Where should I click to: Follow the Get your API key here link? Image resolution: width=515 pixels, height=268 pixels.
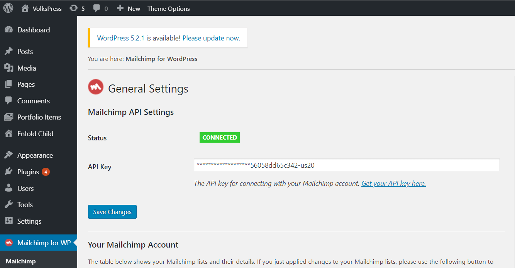(393, 184)
